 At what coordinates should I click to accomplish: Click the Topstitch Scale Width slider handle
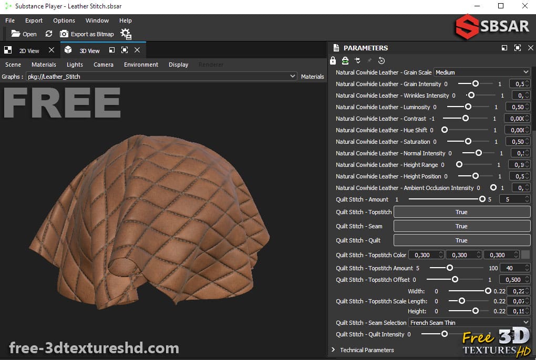coord(488,291)
